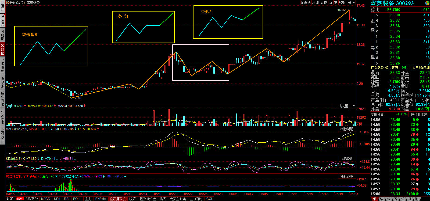Toggle the 均线 moving average lines
The width and height of the screenshot is (430, 201).
click(x=315, y=3)
